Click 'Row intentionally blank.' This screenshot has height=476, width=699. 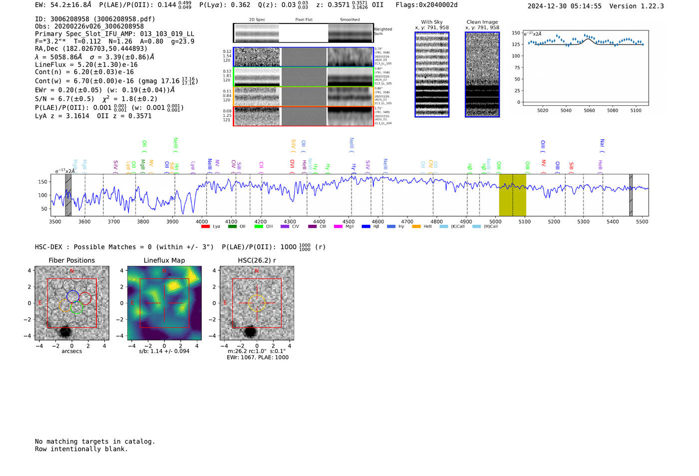81,449
